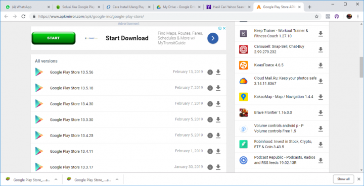
Task: Click the Play Store icon beside version 13.5.56
Action: click(x=39, y=72)
